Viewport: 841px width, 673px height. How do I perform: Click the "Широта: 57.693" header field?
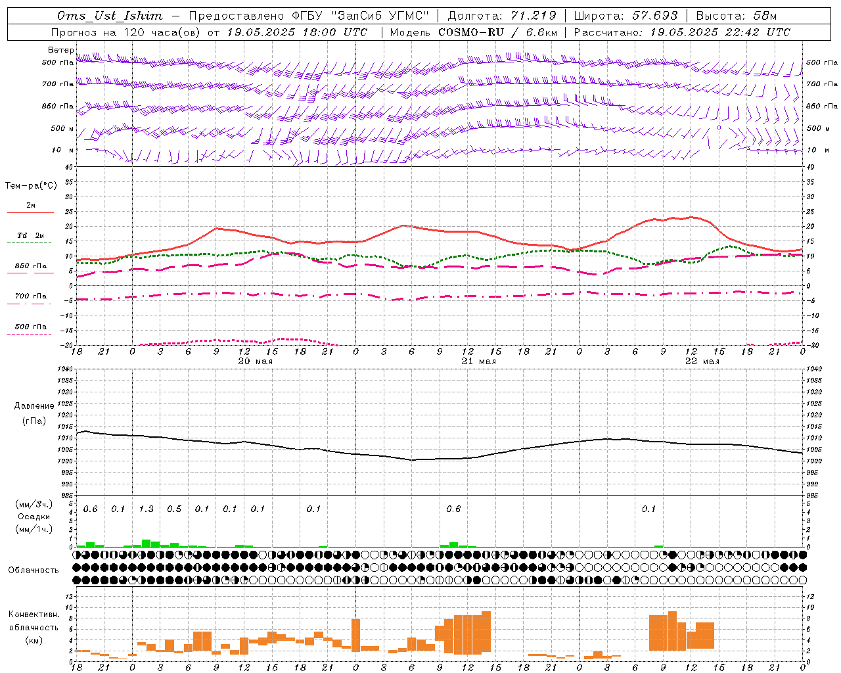click(625, 16)
